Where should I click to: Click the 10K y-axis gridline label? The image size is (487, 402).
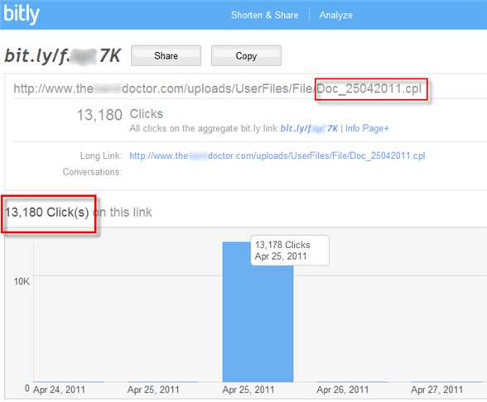coord(22,281)
